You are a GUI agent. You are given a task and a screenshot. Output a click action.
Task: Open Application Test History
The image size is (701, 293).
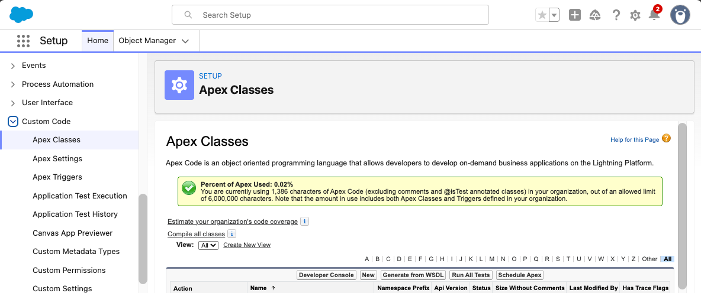click(x=75, y=214)
